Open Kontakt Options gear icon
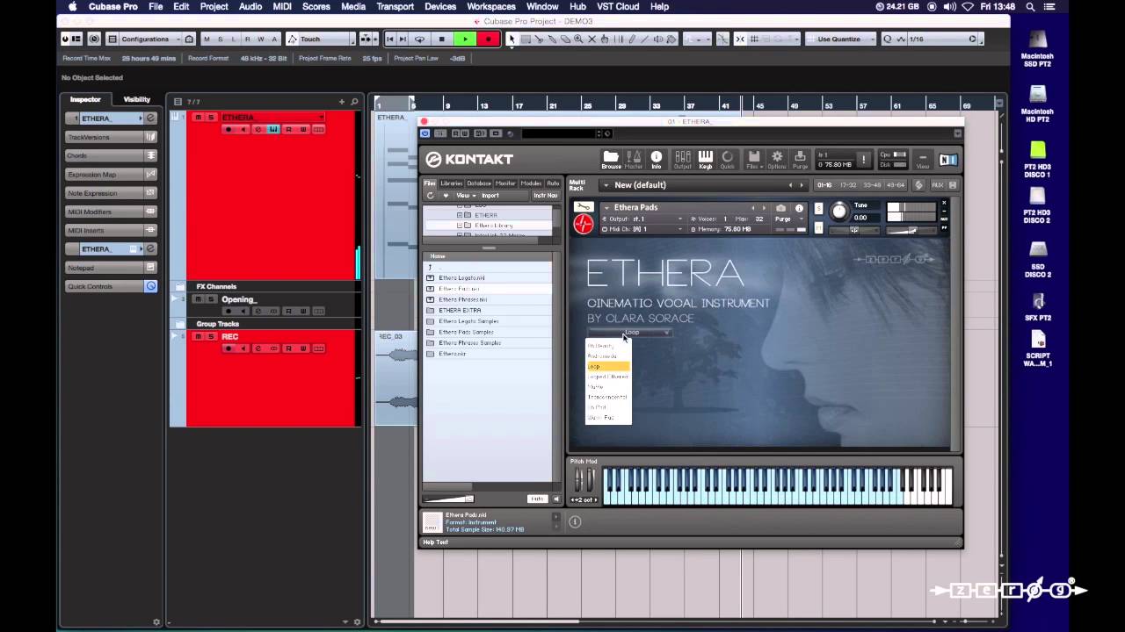Image resolution: width=1125 pixels, height=632 pixels. click(x=777, y=159)
